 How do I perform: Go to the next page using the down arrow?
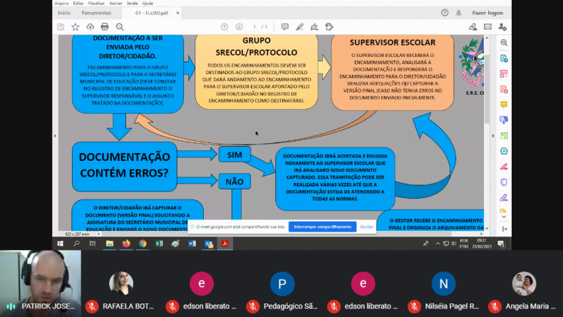tap(239, 27)
